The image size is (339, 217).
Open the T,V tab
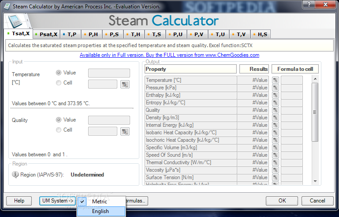tap(239, 34)
